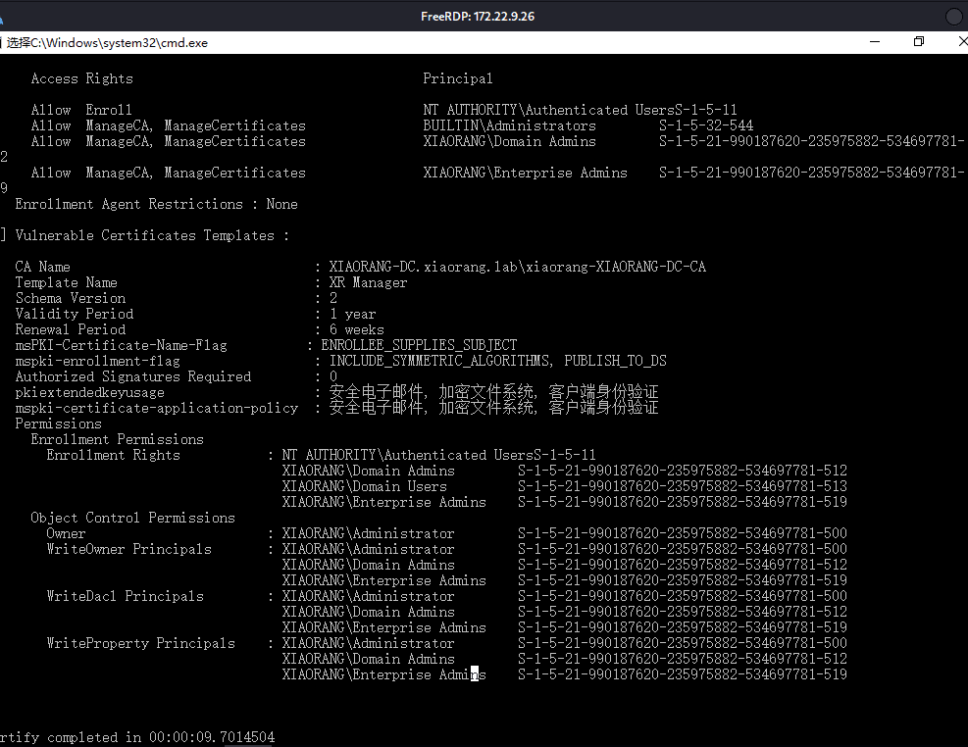Viewport: 968px width, 747px height.
Task: Click the round button in FreeRDP title bar
Action: 954,17
